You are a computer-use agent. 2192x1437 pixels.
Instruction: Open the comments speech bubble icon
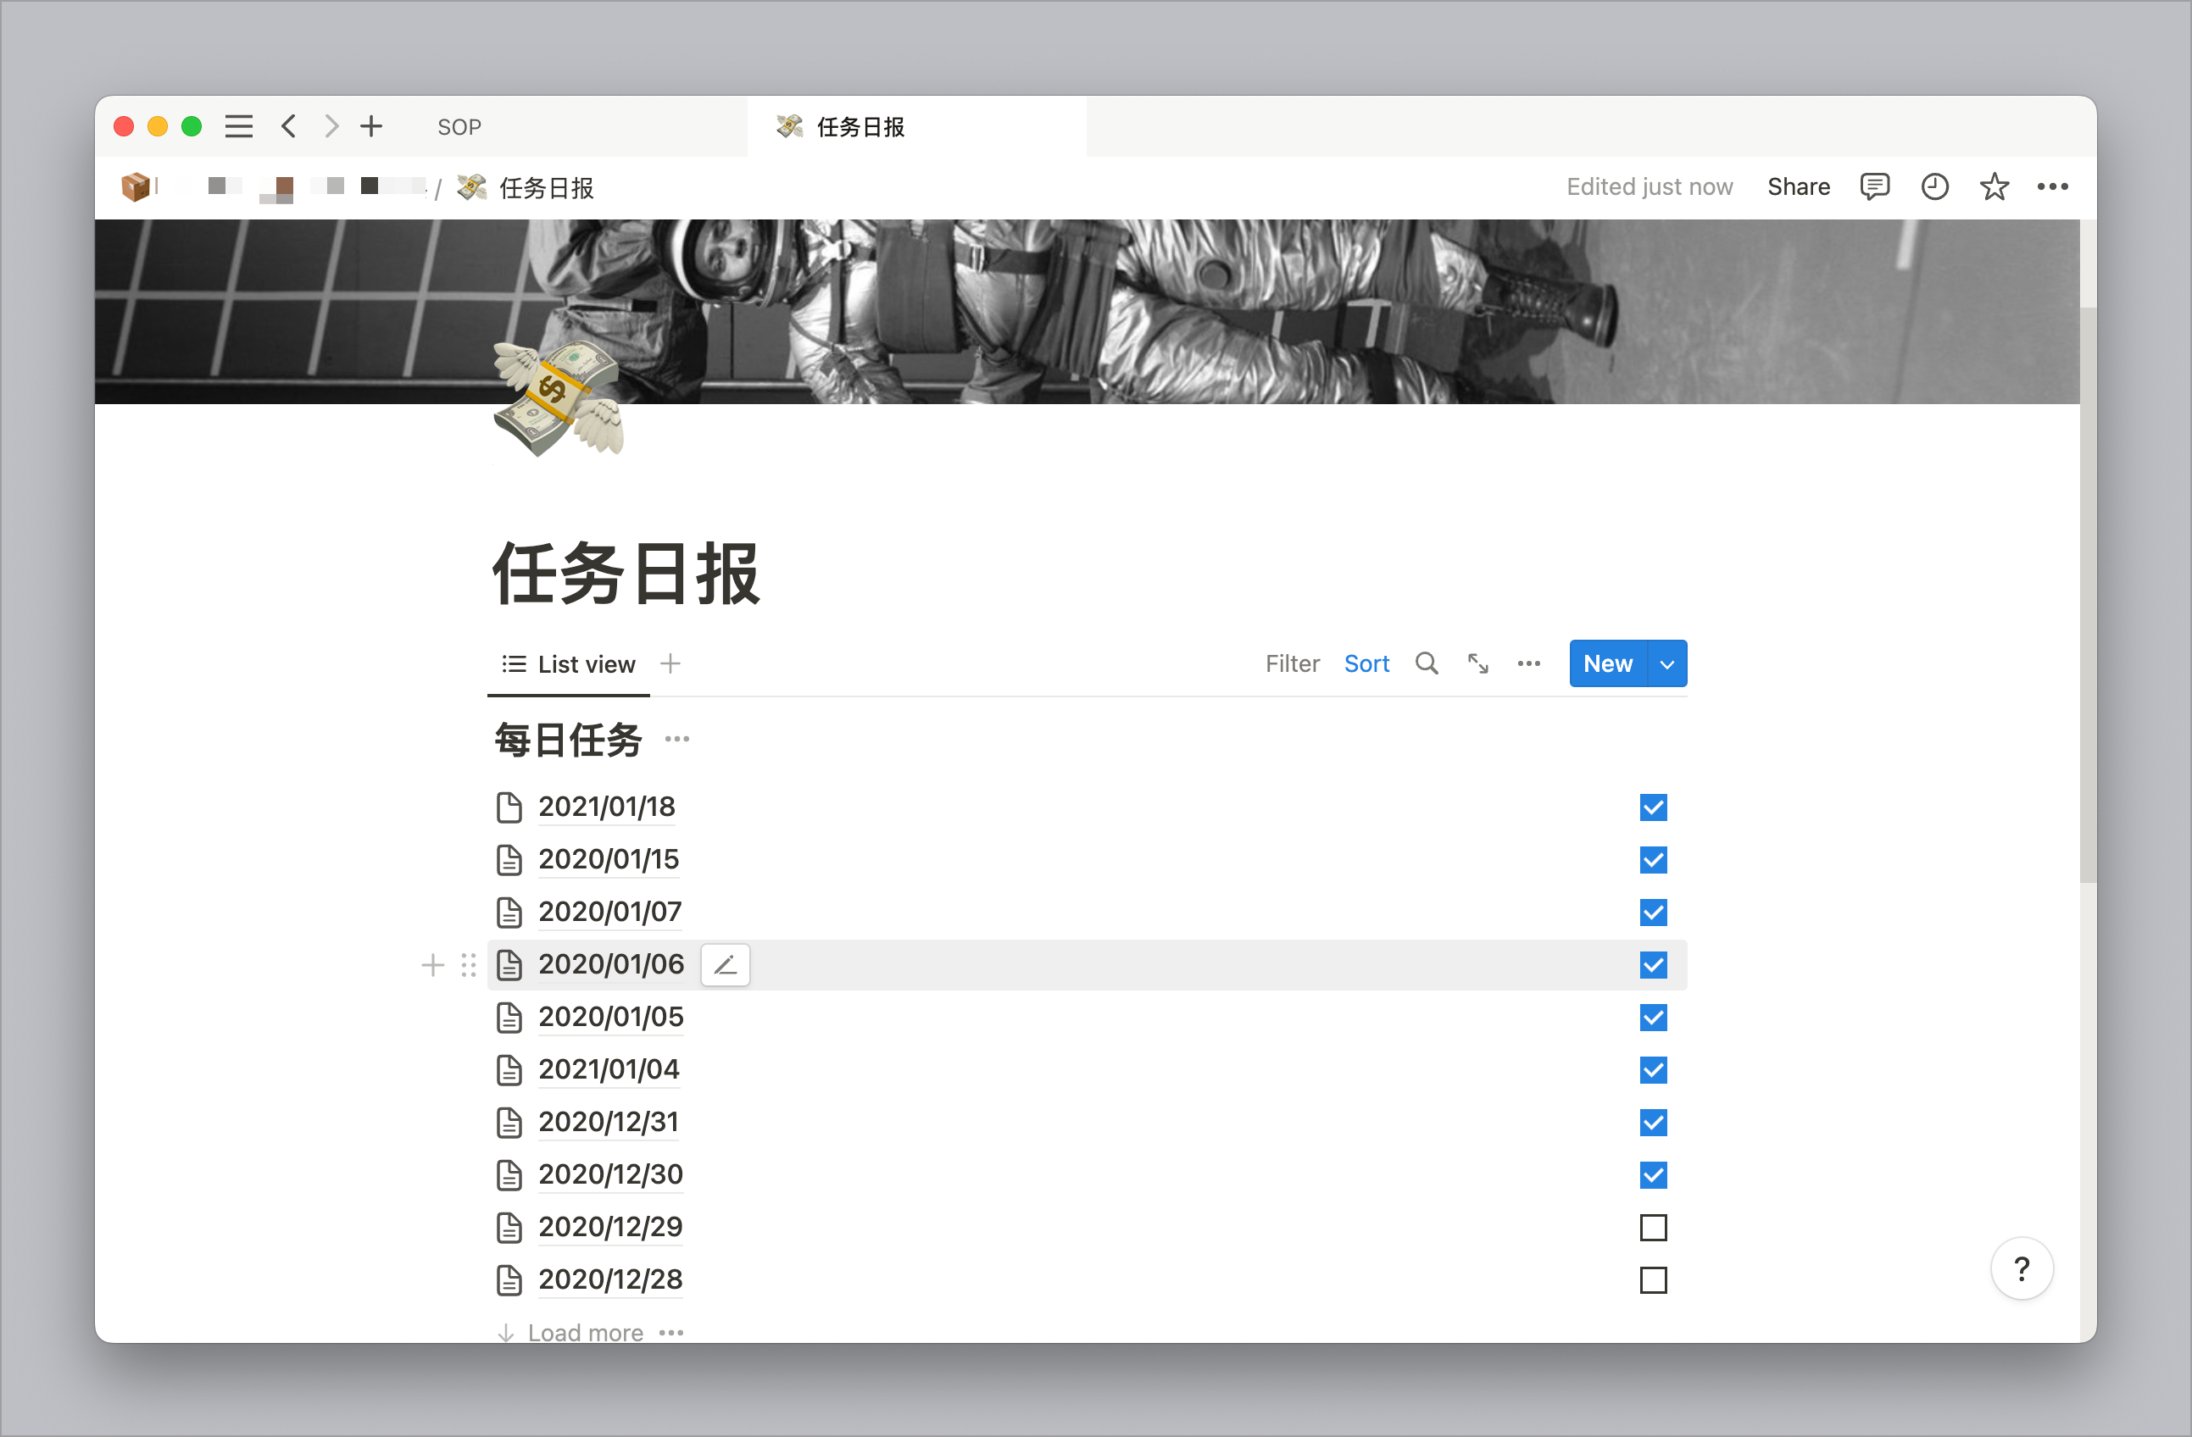point(1874,187)
